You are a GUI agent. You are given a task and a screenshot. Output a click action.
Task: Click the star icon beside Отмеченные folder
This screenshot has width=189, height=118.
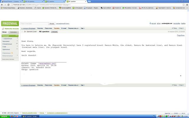point(12,53)
